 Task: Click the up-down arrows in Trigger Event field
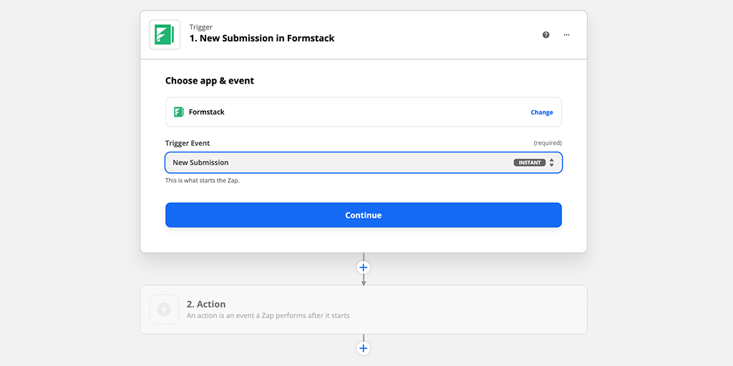pos(552,162)
